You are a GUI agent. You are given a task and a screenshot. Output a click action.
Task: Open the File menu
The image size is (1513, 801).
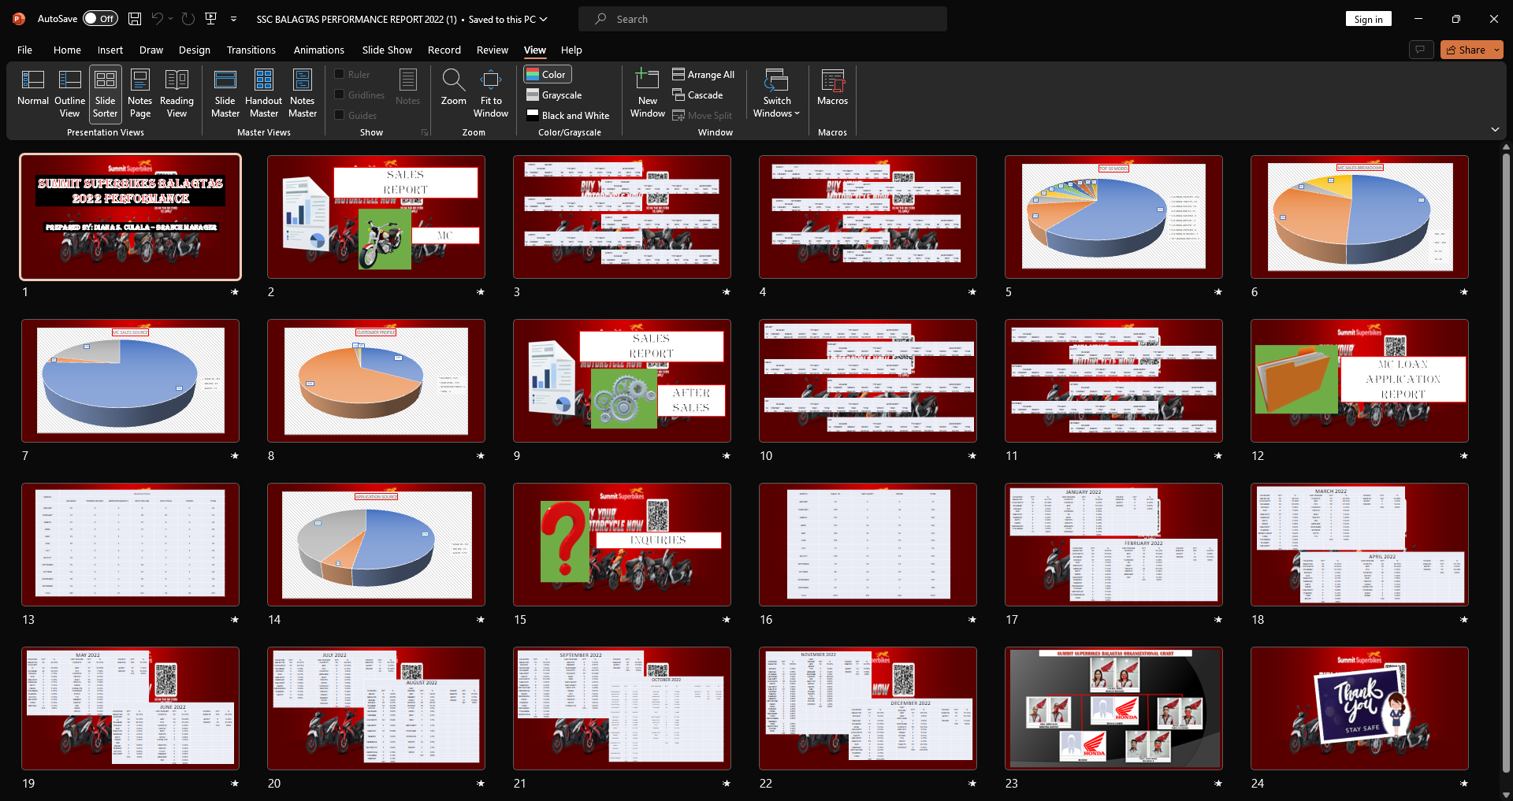click(x=24, y=50)
